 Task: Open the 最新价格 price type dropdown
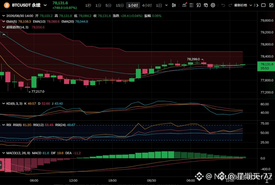243,5
